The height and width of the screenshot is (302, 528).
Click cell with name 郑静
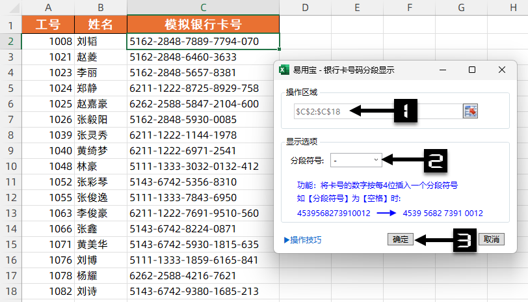101,88
